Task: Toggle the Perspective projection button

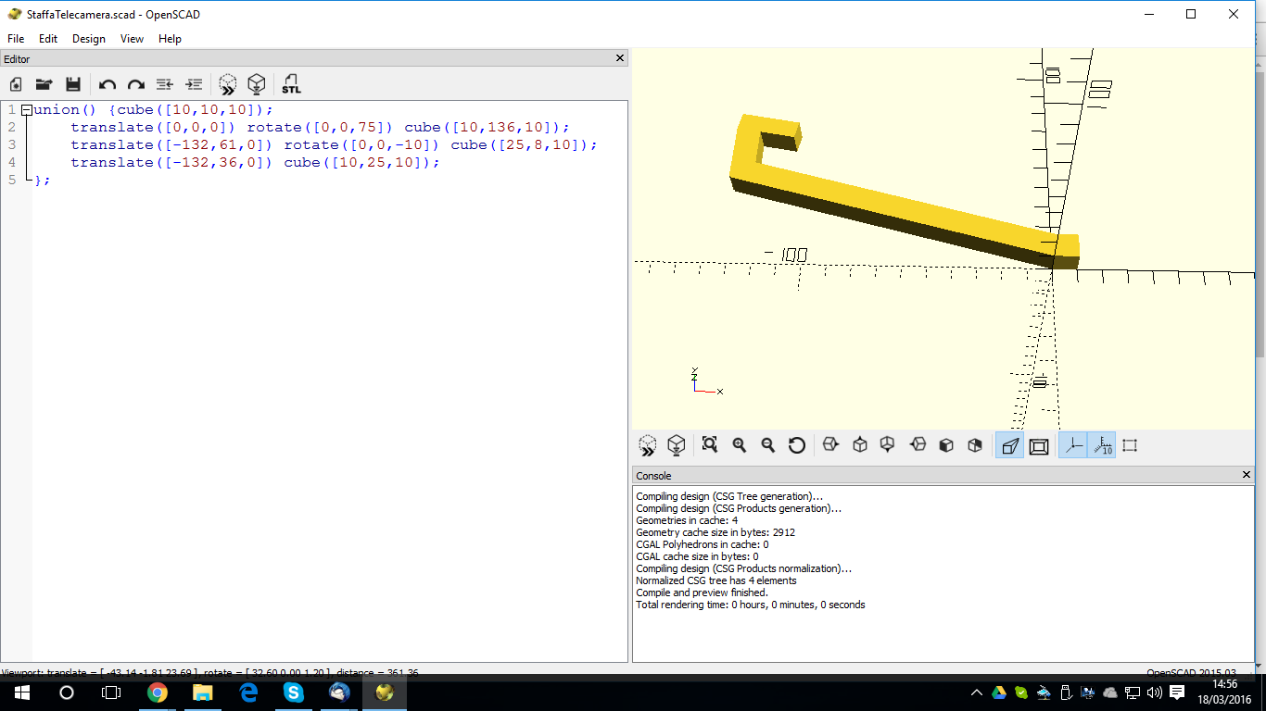Action: [1009, 445]
